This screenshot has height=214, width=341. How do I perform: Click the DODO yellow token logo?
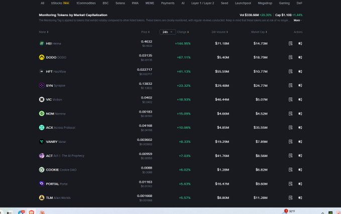(x=42, y=57)
